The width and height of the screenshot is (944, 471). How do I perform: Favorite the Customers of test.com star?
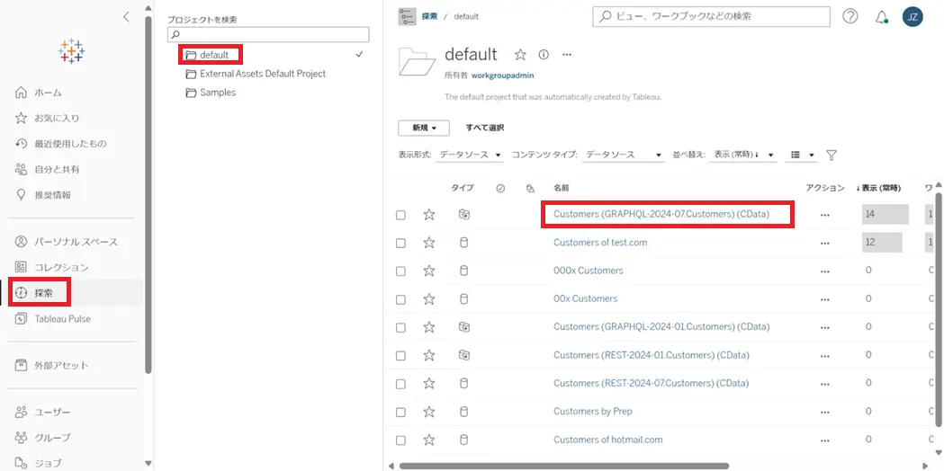click(428, 243)
